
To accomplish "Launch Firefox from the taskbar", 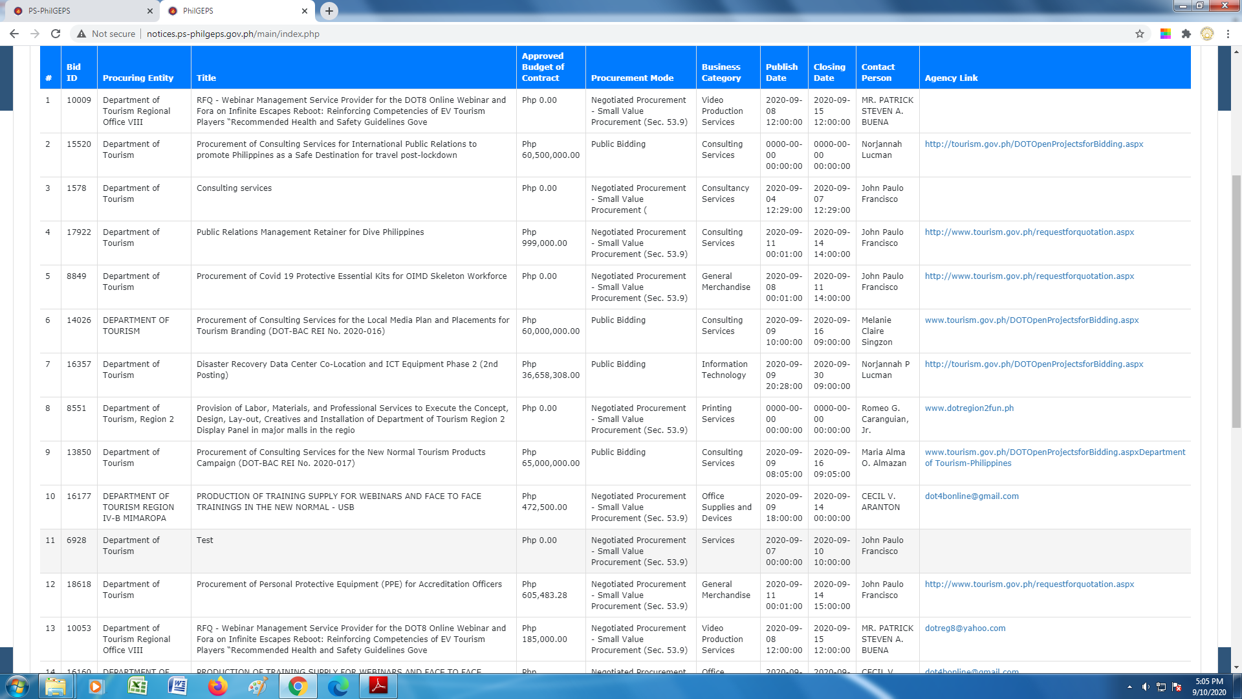I will (x=217, y=686).
